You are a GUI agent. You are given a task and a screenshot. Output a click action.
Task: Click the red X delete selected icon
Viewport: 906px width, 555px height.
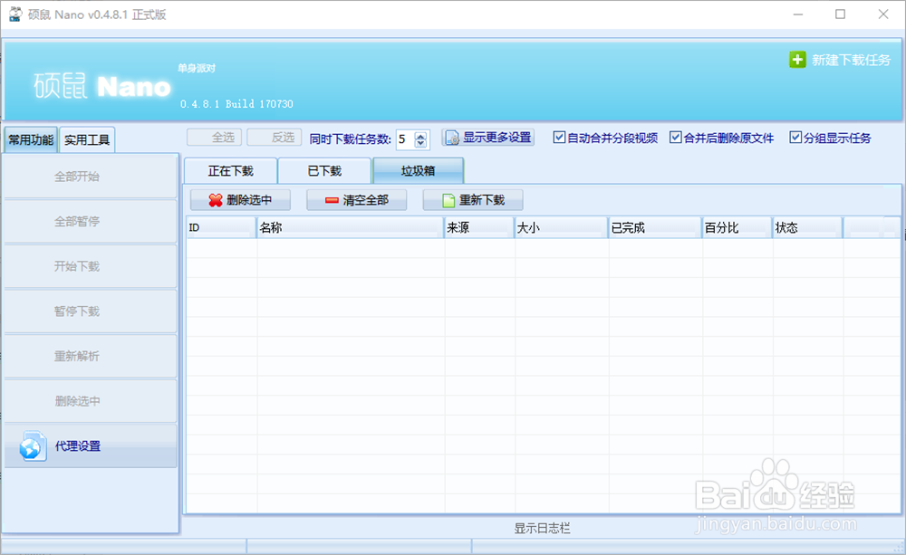point(216,200)
